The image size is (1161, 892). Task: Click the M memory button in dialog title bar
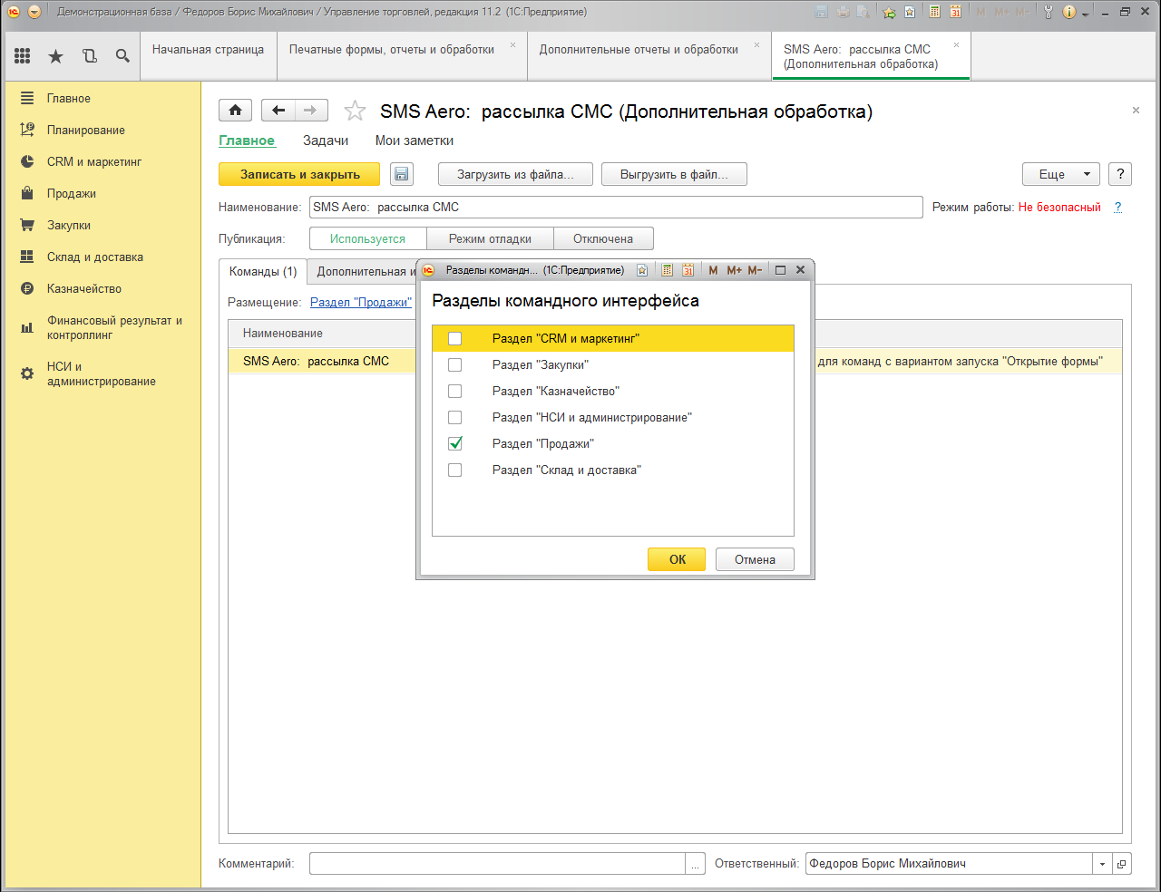click(713, 270)
